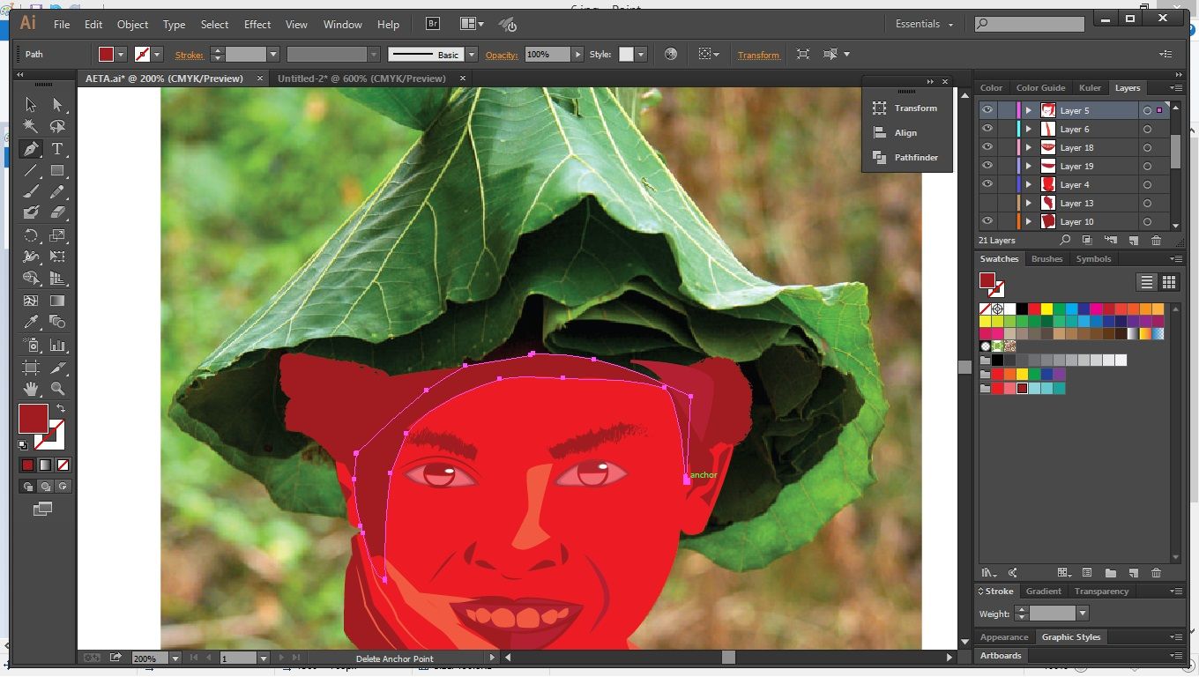The height and width of the screenshot is (677, 1199).
Task: Expand Layer 5 disclosure triangle
Action: [x=1028, y=110]
